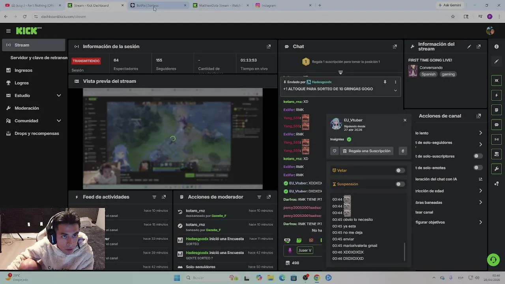
Task: Open the AI chat moderation external link
Action: pos(481,179)
